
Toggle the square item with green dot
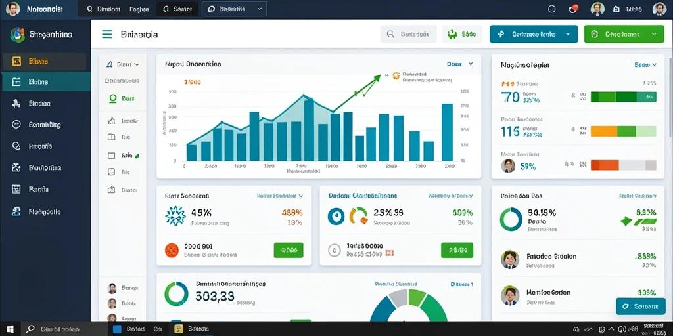coord(123,156)
